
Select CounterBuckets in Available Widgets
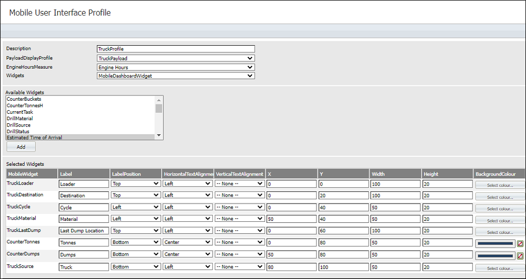80,99
